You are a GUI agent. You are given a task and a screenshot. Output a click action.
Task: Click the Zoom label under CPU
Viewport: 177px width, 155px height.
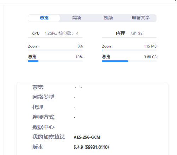[x=33, y=46]
